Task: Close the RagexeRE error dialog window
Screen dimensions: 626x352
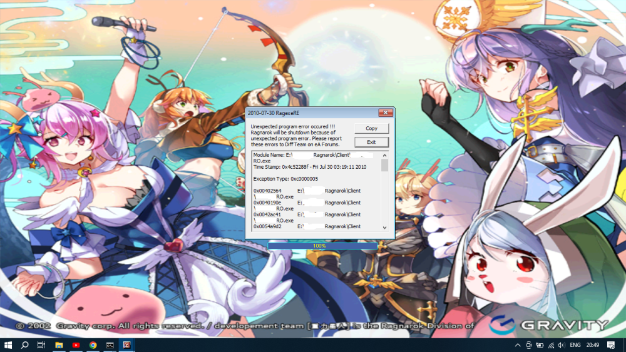Action: point(385,113)
